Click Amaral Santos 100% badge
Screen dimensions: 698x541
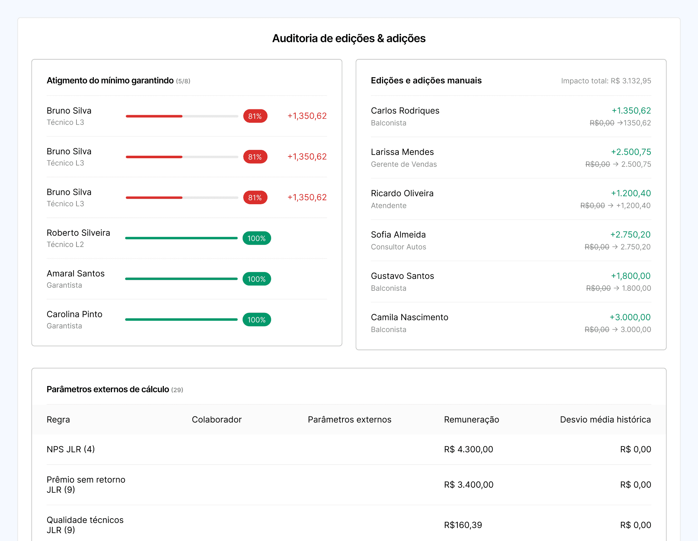click(257, 279)
